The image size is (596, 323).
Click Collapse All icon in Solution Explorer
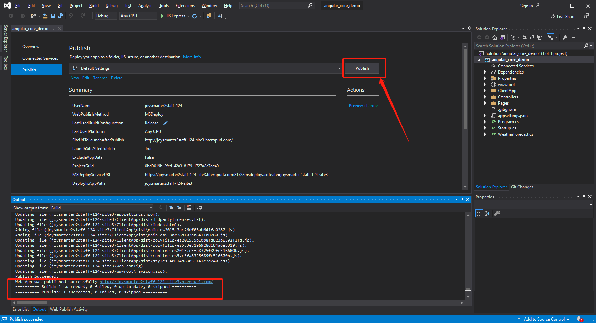532,37
